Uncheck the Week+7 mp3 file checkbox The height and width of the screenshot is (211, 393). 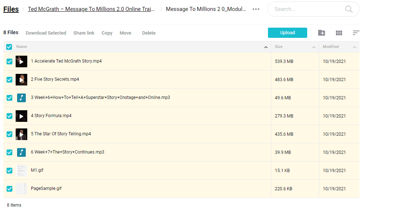point(9,152)
